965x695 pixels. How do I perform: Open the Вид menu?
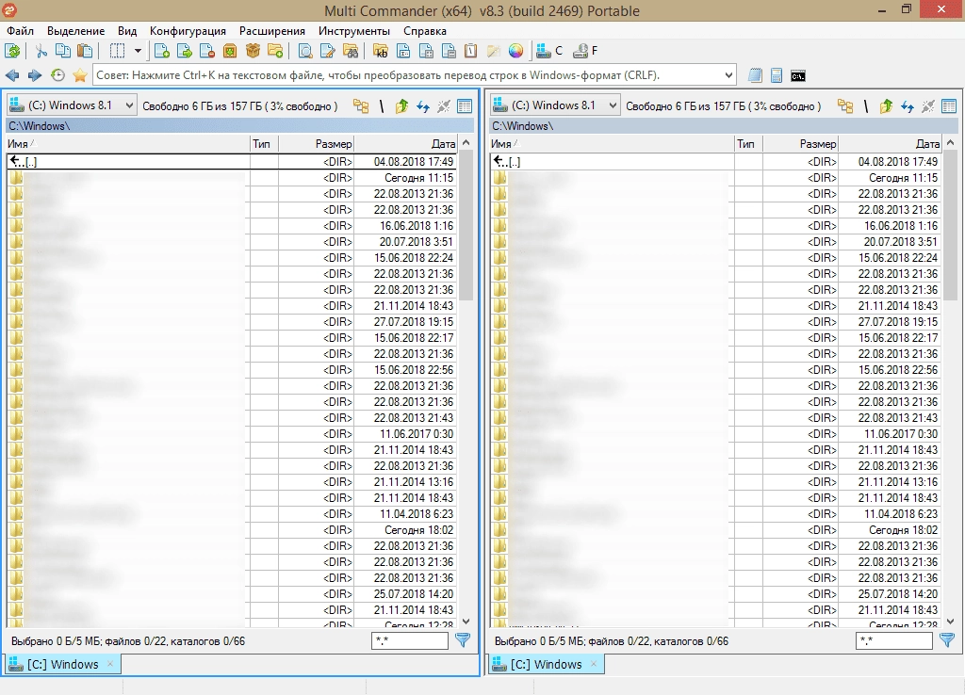pyautogui.click(x=127, y=31)
